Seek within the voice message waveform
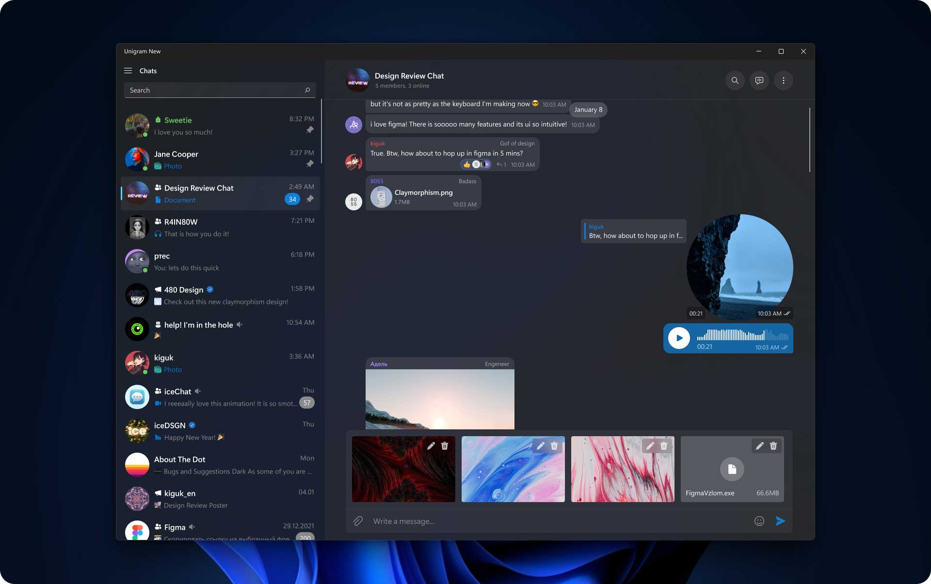 point(742,335)
